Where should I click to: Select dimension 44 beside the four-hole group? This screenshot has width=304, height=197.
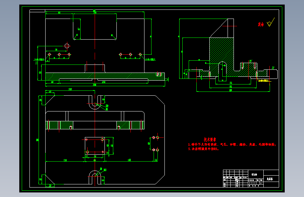149,144
